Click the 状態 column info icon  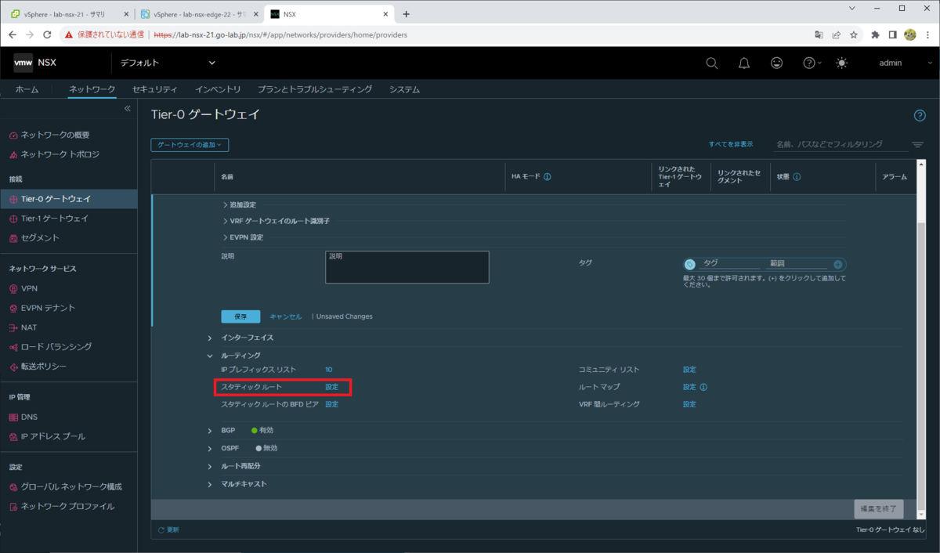tap(797, 177)
